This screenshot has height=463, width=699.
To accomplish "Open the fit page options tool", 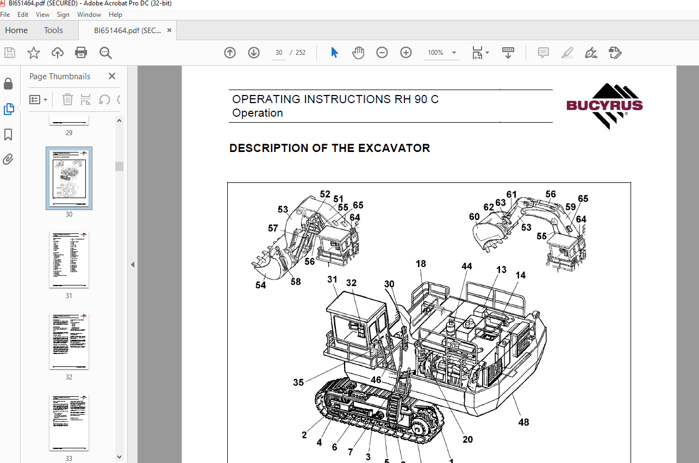I will [x=477, y=53].
